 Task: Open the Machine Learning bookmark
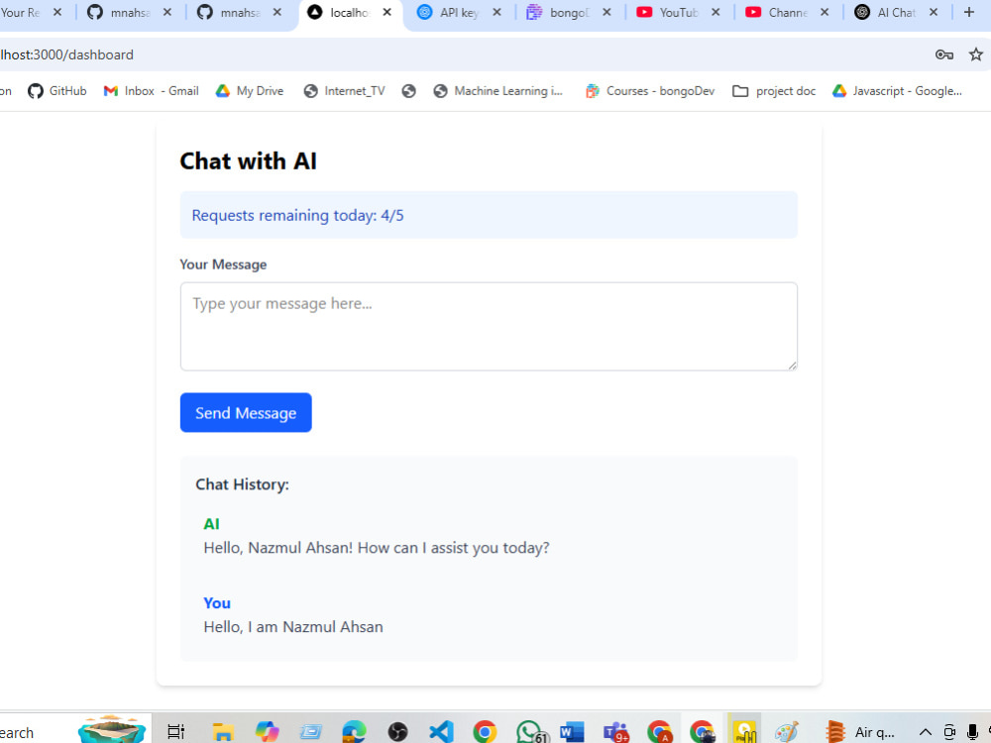pyautogui.click(x=498, y=91)
